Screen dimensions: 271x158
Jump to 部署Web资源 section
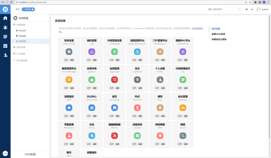(218, 34)
